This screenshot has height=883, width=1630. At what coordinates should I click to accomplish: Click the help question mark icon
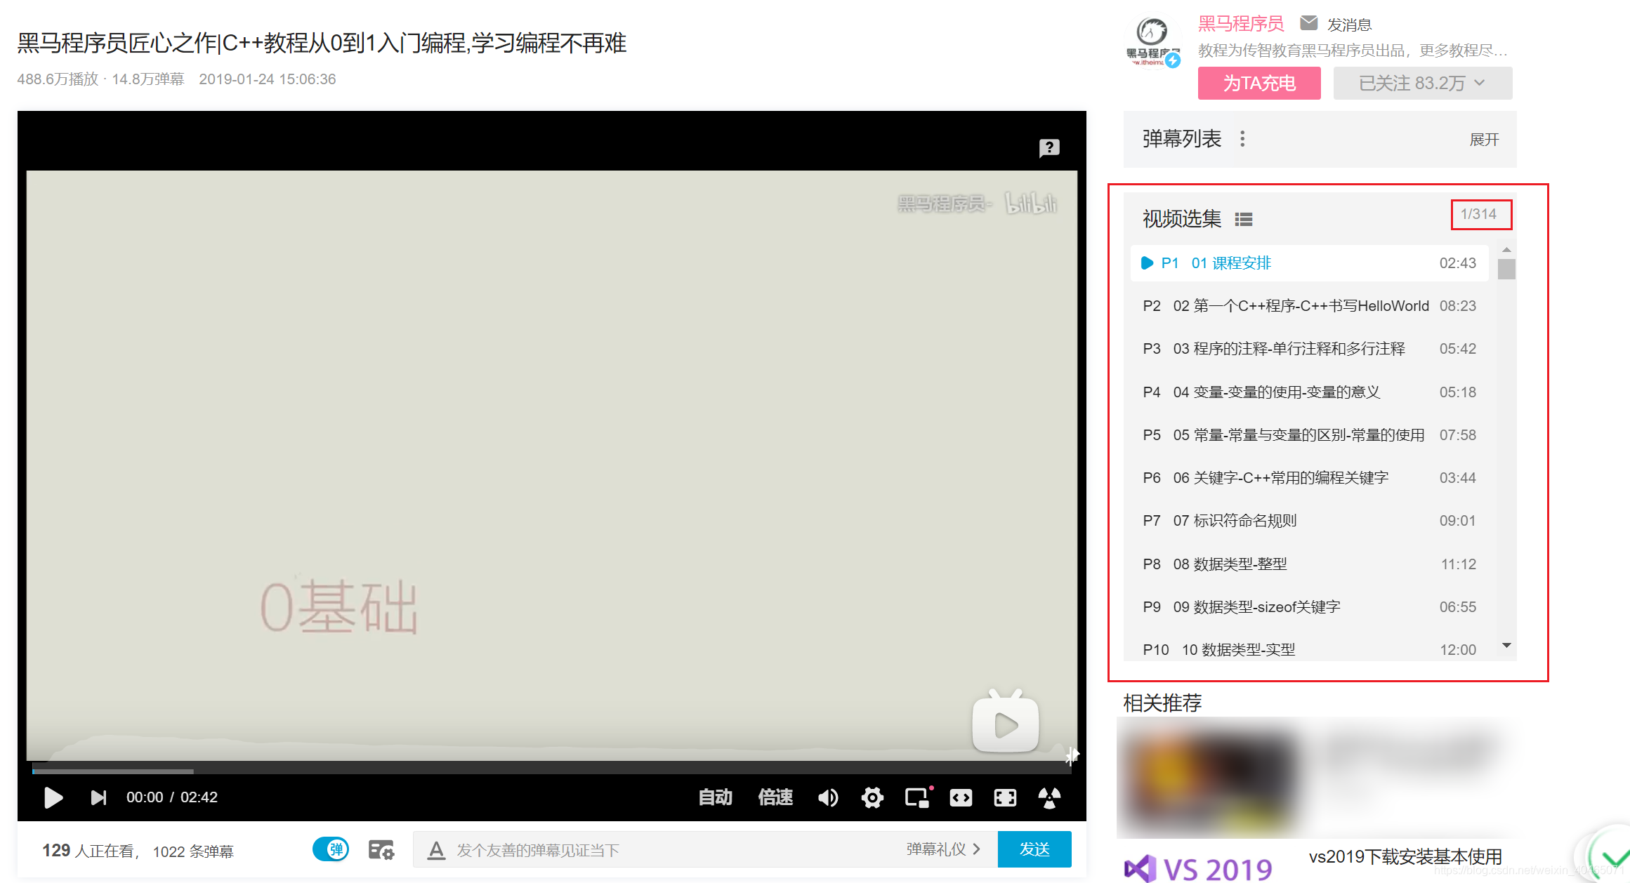point(1049,147)
